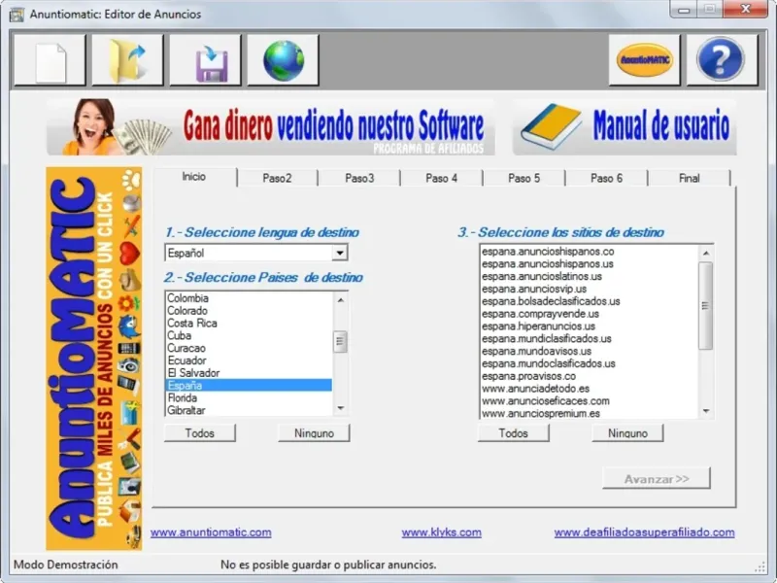Expand the Español language dropdown

339,253
